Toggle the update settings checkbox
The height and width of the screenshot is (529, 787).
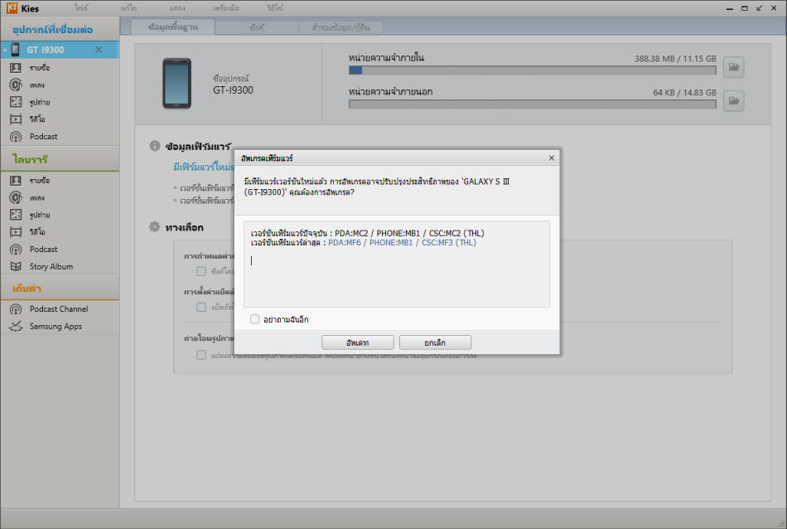click(201, 307)
